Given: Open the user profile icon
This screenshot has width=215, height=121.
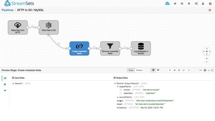Looking at the screenshot, I should pyautogui.click(x=203, y=4).
